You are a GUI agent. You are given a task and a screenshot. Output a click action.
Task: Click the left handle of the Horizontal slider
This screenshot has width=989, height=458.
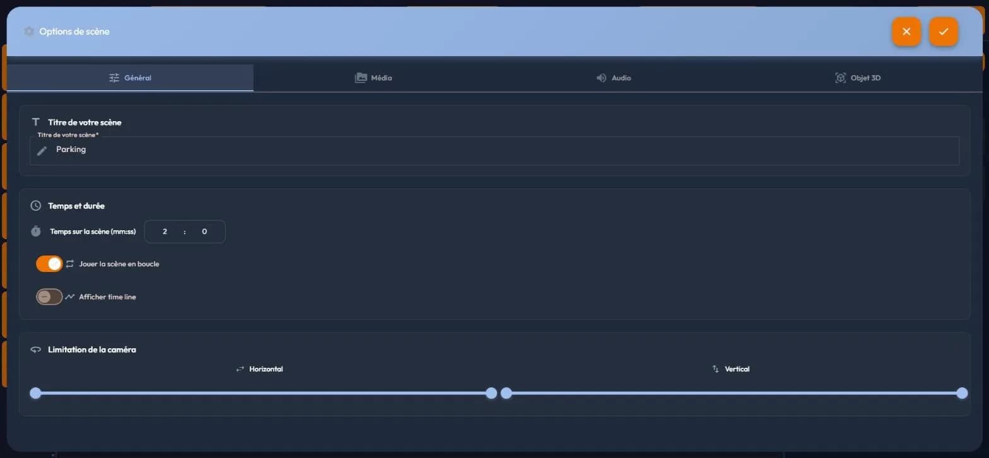[36, 393]
